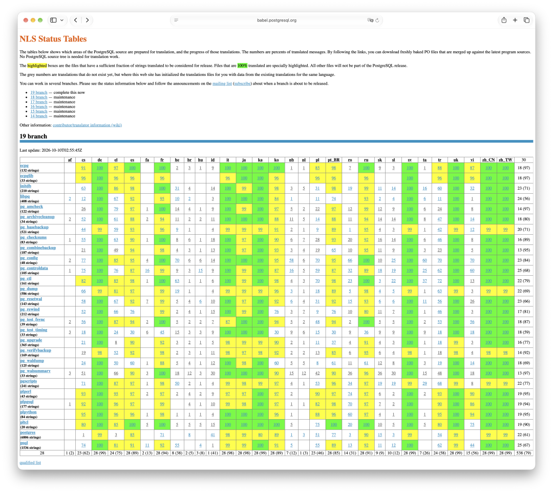Open the plpgsql catalog link

click(x=27, y=402)
